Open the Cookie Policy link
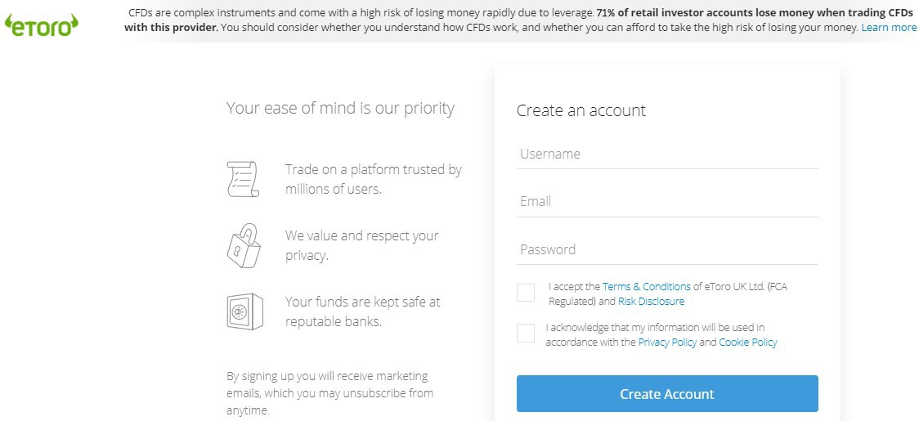Screen dimensions: 919x421 click(x=748, y=342)
